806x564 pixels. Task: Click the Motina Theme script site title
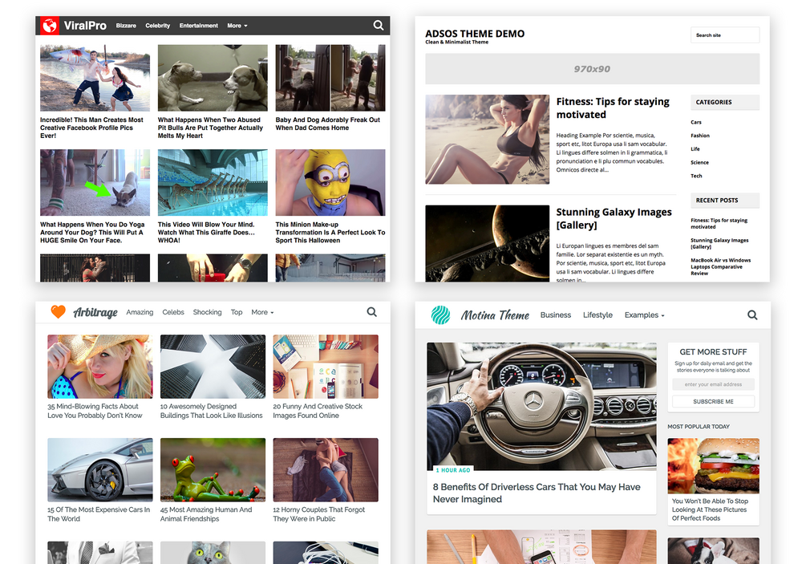click(x=495, y=315)
